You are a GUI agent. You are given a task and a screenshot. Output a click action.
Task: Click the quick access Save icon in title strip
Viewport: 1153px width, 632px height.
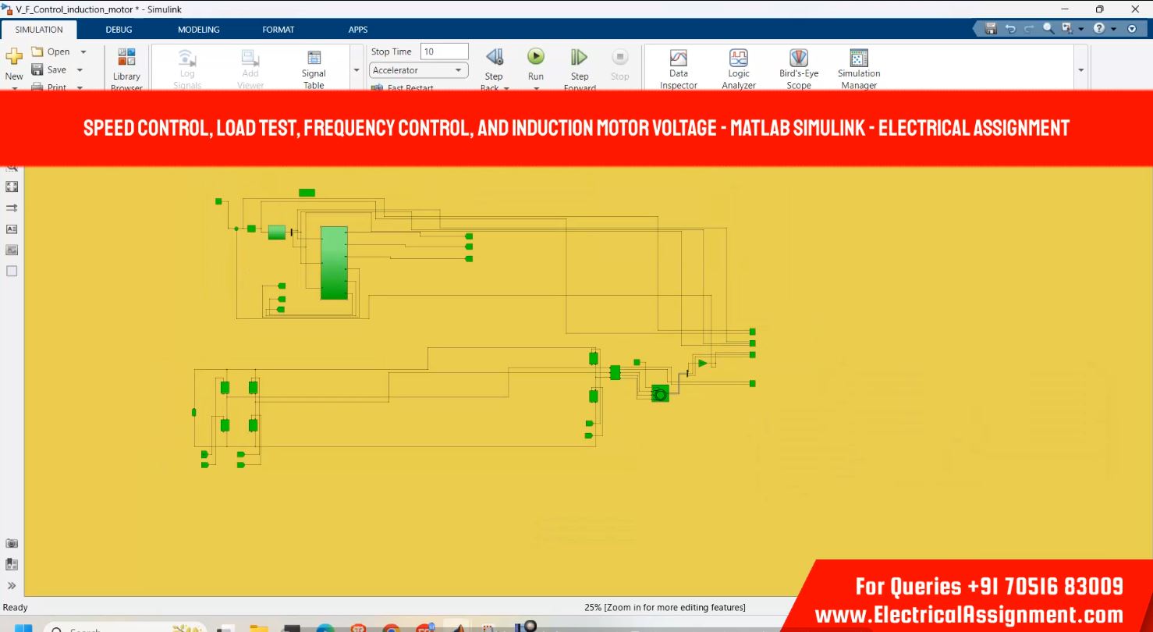coord(991,28)
